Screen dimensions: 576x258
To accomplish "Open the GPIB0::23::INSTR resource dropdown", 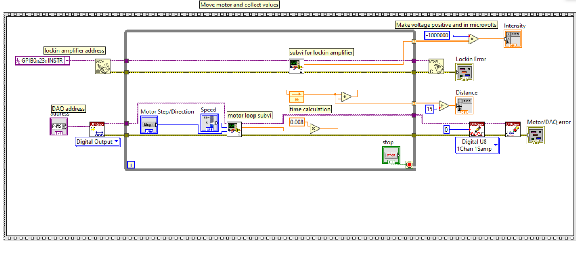I will click(67, 60).
